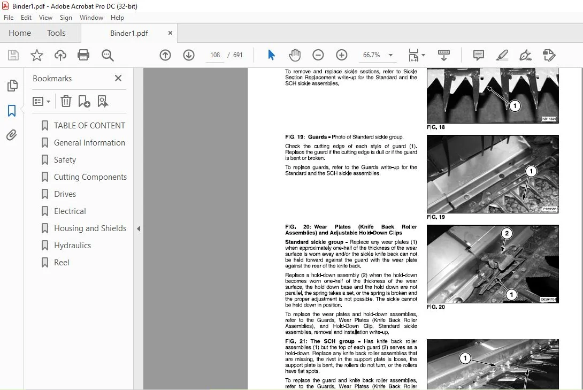This screenshot has height=390, width=583.
Task: Open the Stamp tool
Action: pos(549,55)
